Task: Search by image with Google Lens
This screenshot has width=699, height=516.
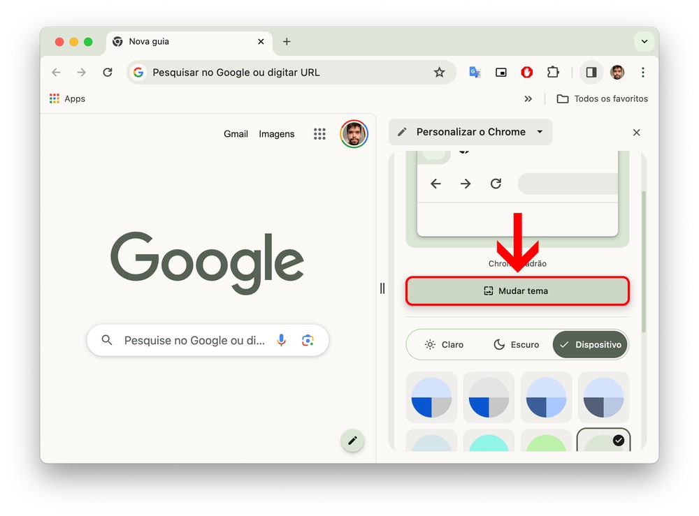Action: pos(308,340)
